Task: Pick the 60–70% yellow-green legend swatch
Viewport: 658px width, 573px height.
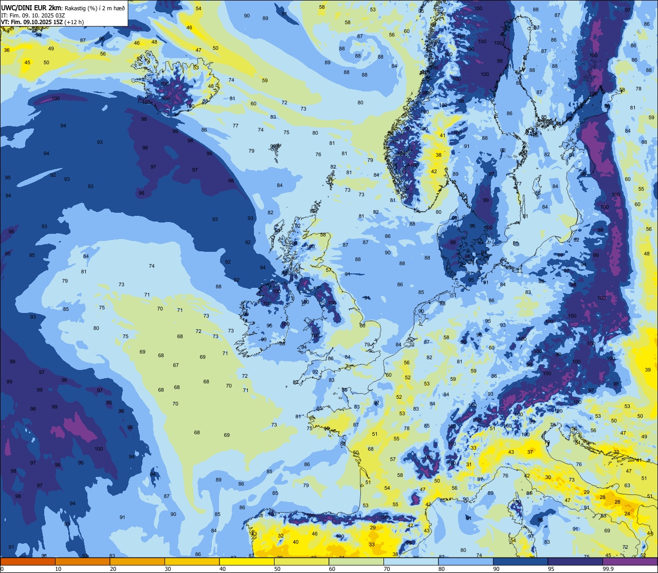Action: click(x=356, y=561)
